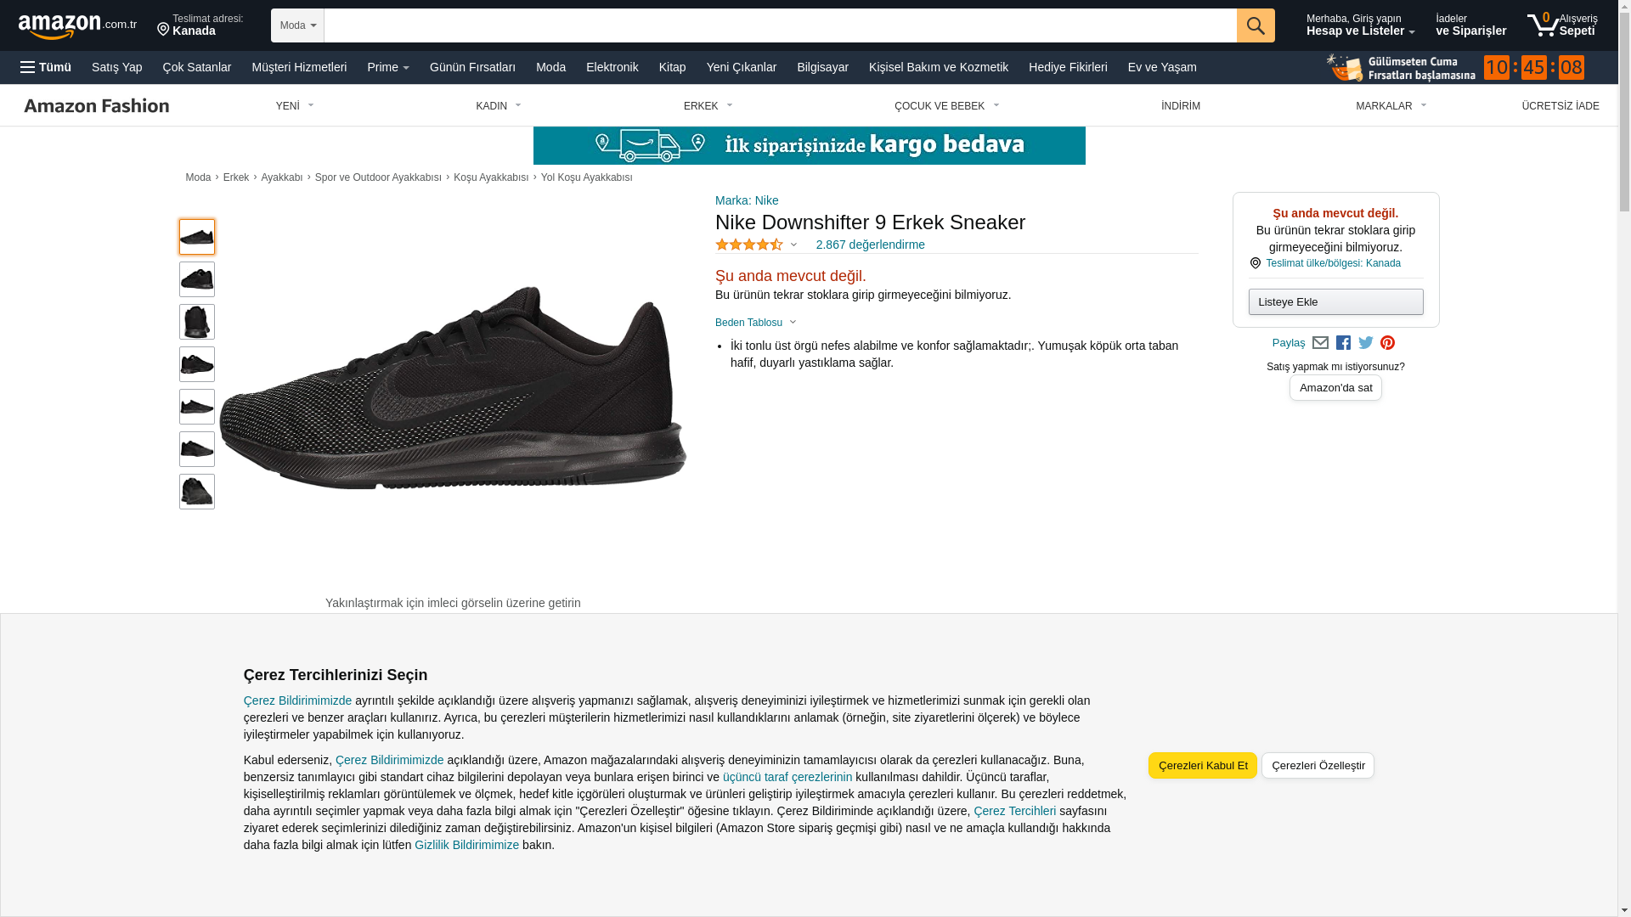1631x917 pixels.
Task: Click the orange search magnifier button
Action: pyautogui.click(x=1255, y=25)
